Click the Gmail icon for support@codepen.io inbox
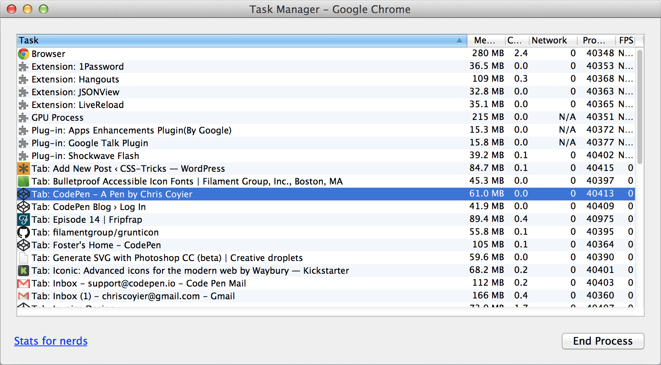The width and height of the screenshot is (661, 365). [24, 283]
